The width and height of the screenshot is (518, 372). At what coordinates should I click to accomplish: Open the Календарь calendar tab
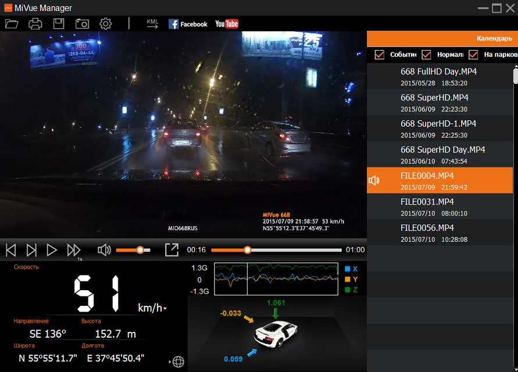[x=494, y=38]
